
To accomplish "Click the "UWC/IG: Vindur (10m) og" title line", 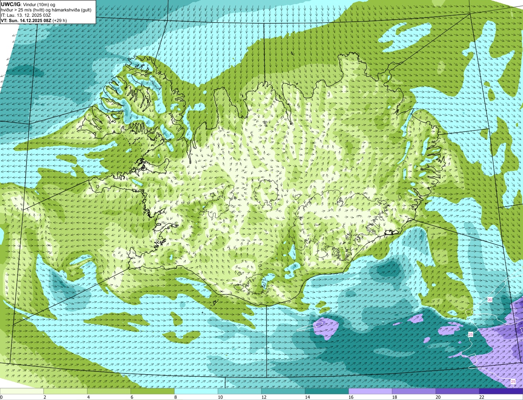I will [28, 4].
